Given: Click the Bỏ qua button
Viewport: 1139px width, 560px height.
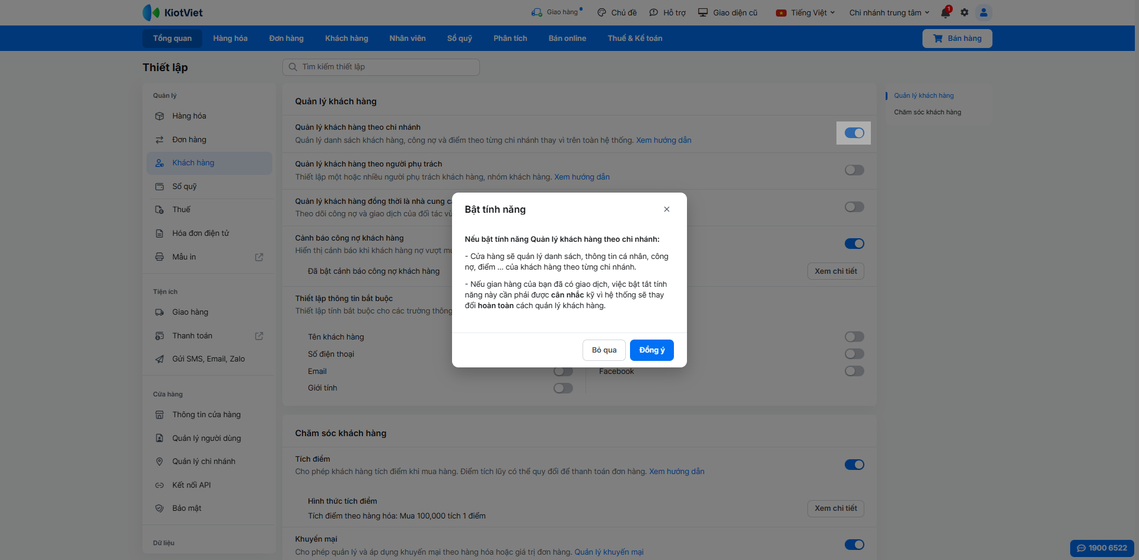Looking at the screenshot, I should click(x=604, y=350).
